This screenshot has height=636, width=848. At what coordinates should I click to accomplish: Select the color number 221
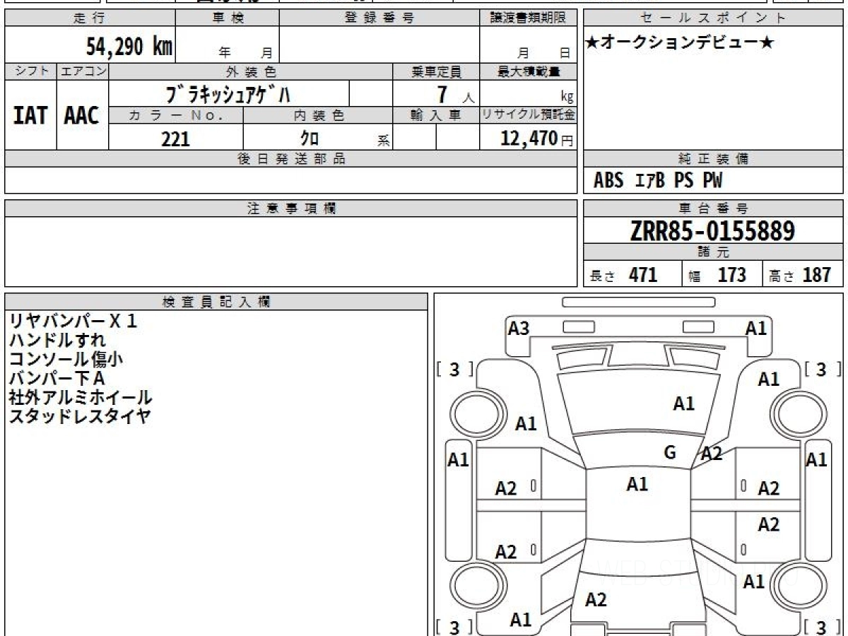pyautogui.click(x=175, y=139)
